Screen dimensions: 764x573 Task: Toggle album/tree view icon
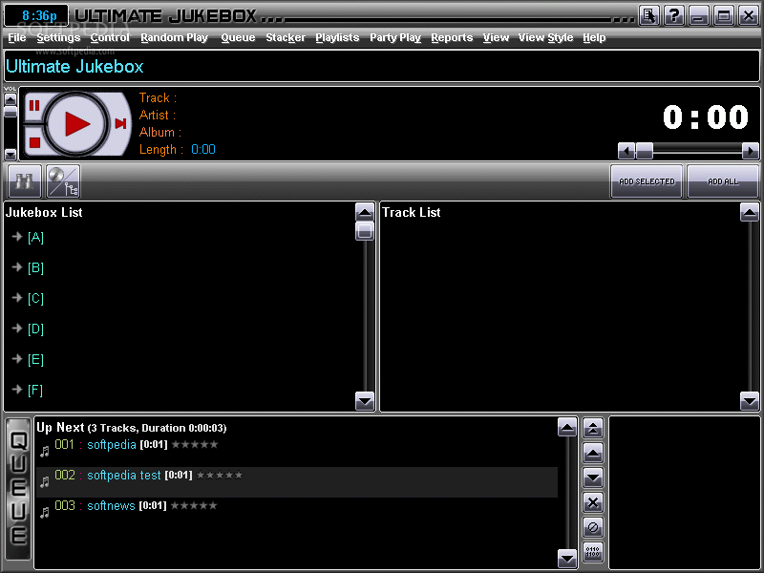(63, 181)
